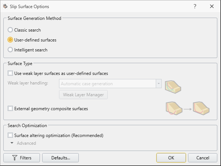Close the dialog with the X

coord(212,6)
